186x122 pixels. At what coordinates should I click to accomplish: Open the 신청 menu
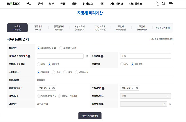[40, 4]
